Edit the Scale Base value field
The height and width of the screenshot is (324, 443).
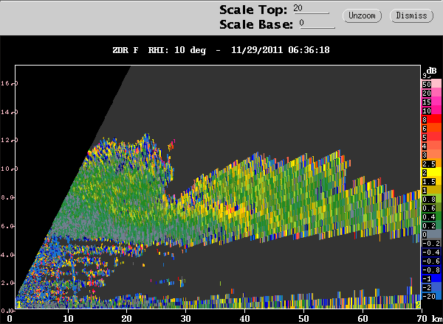point(317,24)
